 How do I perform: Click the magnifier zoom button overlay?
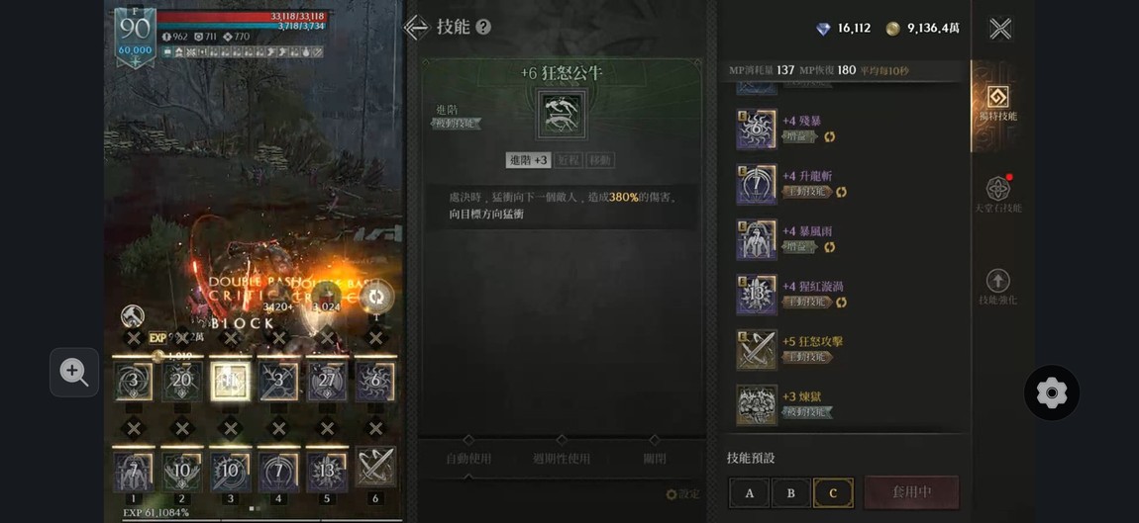tap(74, 372)
